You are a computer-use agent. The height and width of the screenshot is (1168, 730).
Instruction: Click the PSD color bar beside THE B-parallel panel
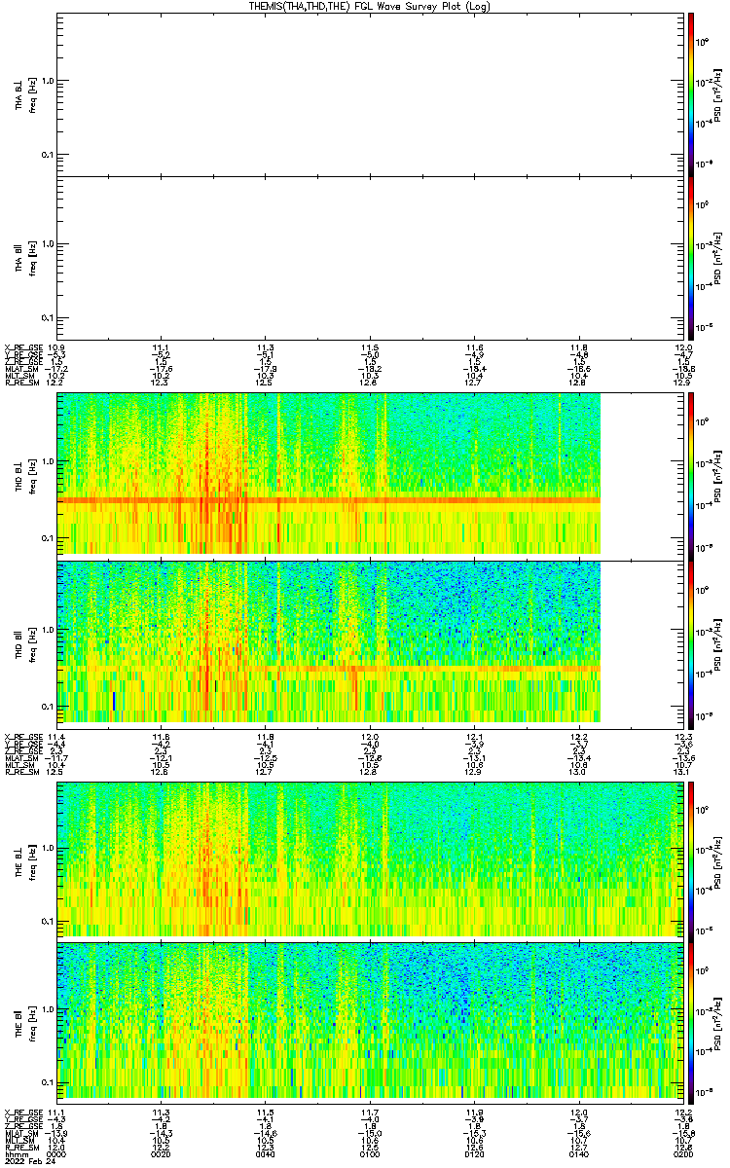(690, 1021)
